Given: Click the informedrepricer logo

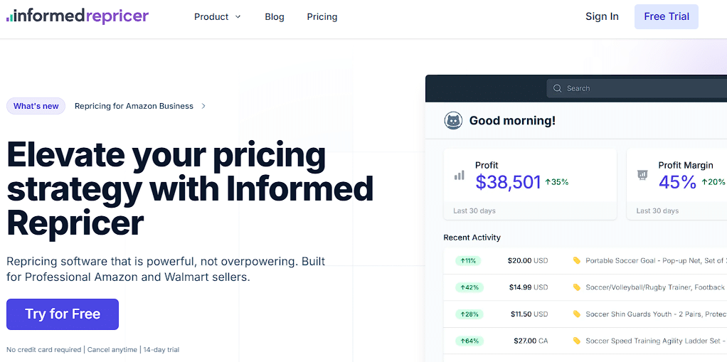Looking at the screenshot, I should coord(78,16).
